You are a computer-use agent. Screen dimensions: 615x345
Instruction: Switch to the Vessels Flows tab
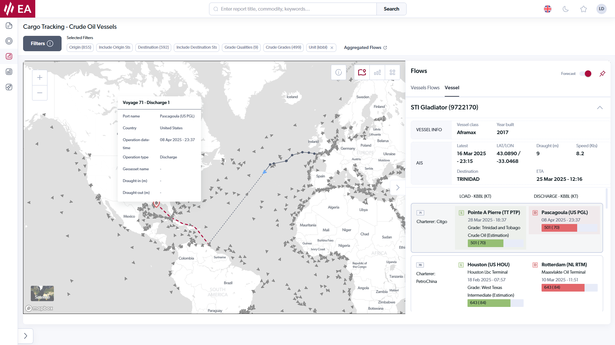pos(425,87)
